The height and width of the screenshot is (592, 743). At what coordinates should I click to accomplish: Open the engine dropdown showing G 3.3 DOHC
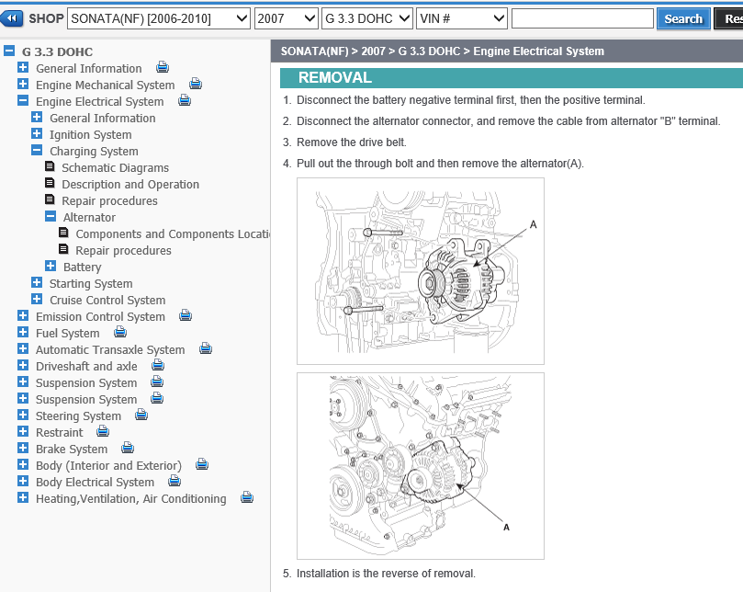(367, 18)
